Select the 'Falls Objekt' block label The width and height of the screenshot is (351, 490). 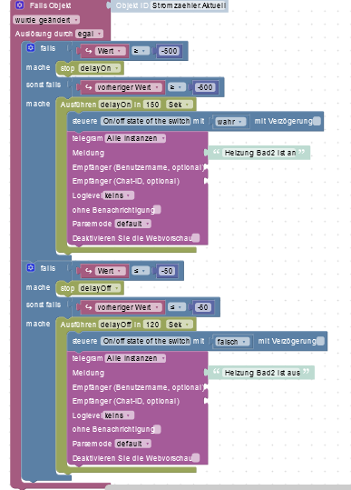pos(50,5)
